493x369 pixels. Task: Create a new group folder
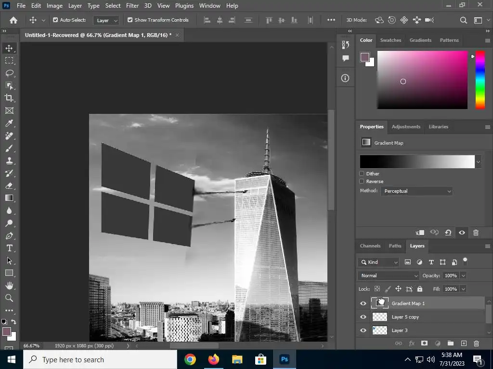point(450,343)
